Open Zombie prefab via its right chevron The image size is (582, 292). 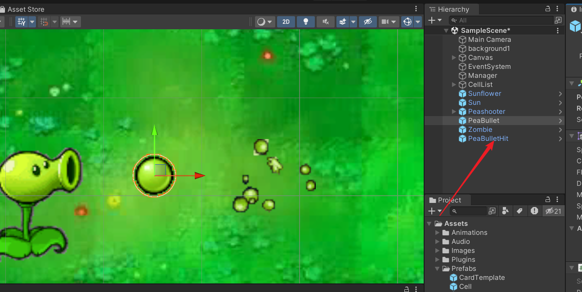coord(560,130)
